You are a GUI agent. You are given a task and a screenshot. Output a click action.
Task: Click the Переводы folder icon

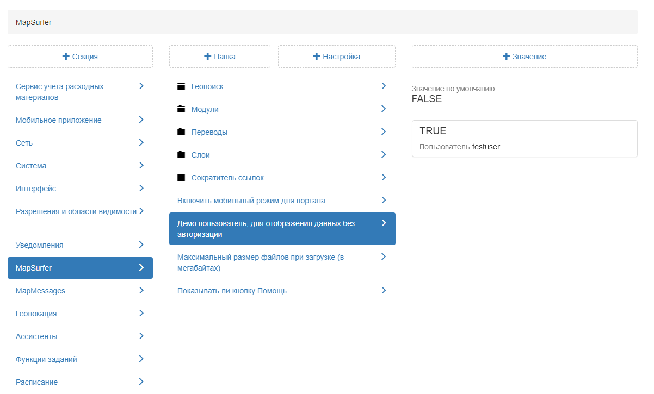click(x=181, y=132)
